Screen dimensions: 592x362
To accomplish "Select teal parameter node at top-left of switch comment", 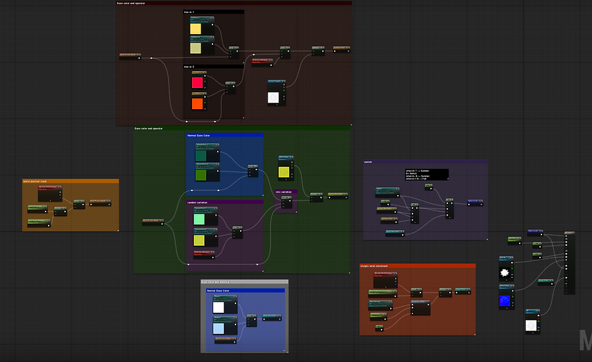I will 387,192.
